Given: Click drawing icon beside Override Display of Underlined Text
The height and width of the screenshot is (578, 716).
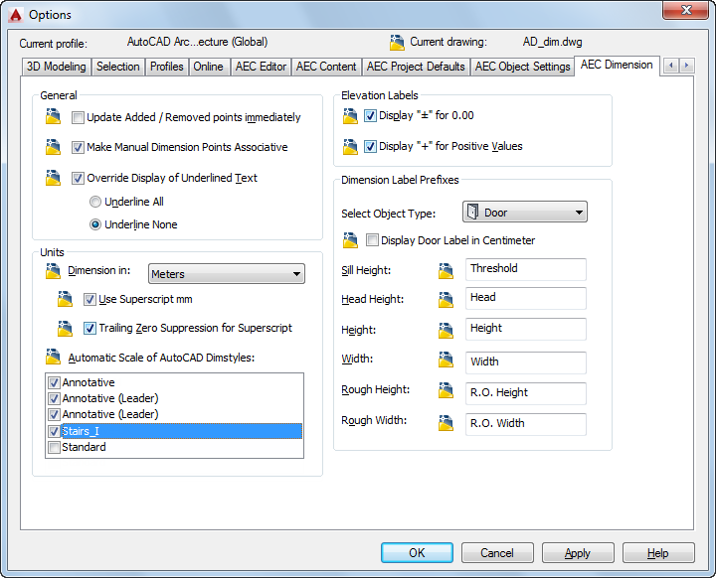Looking at the screenshot, I should (53, 178).
